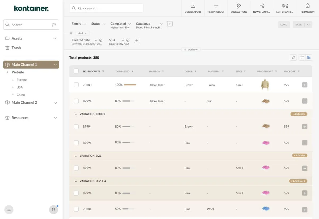Remove the SKU filter
The height and width of the screenshot is (219, 319).
pyautogui.click(x=128, y=40)
